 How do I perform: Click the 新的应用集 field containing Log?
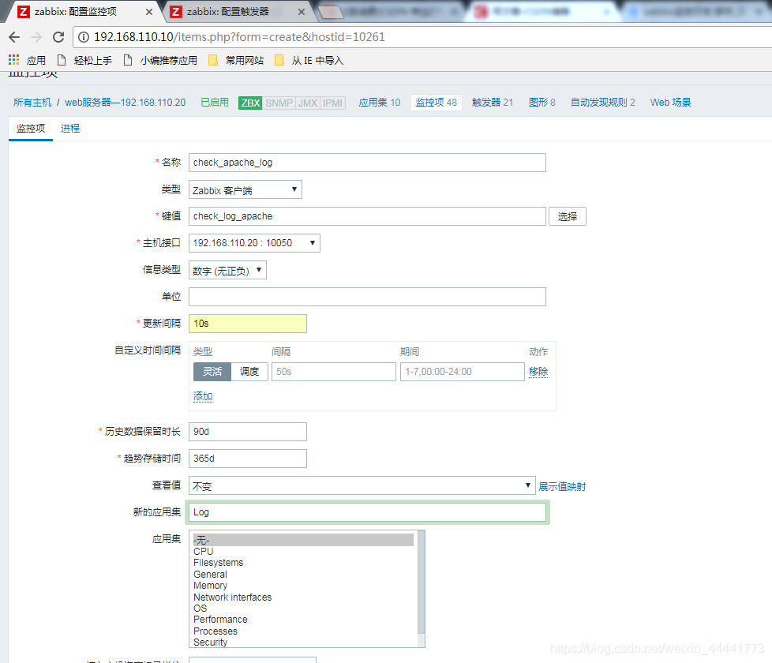pyautogui.click(x=367, y=512)
